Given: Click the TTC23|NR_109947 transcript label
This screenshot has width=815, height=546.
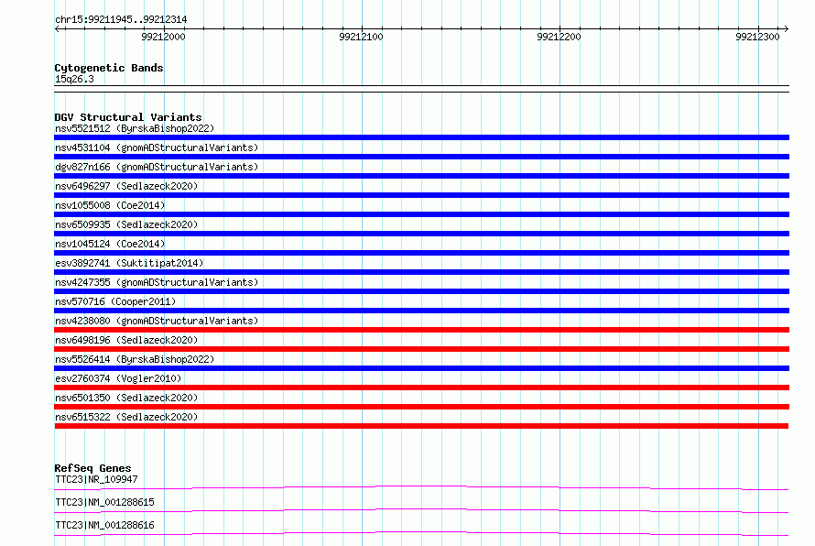Looking at the screenshot, I should [96, 479].
